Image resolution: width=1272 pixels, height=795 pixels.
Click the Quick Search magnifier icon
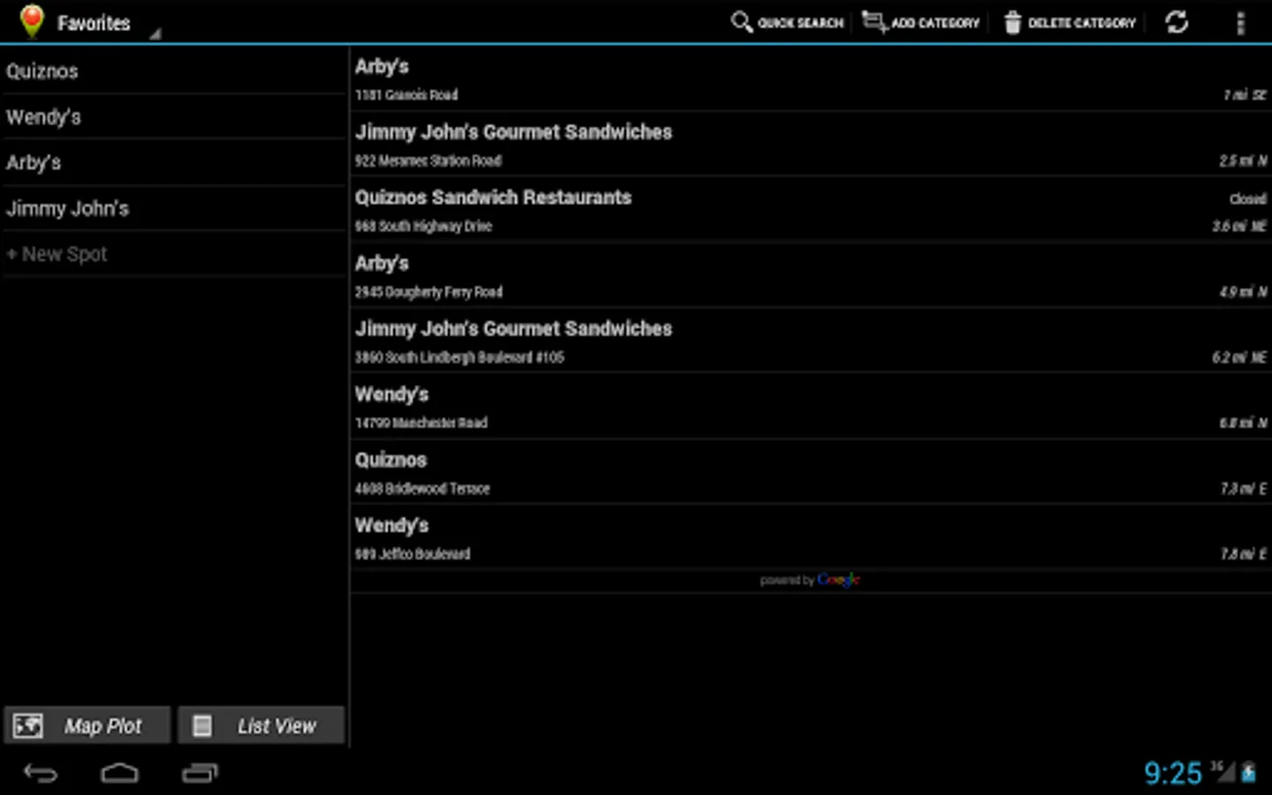741,22
